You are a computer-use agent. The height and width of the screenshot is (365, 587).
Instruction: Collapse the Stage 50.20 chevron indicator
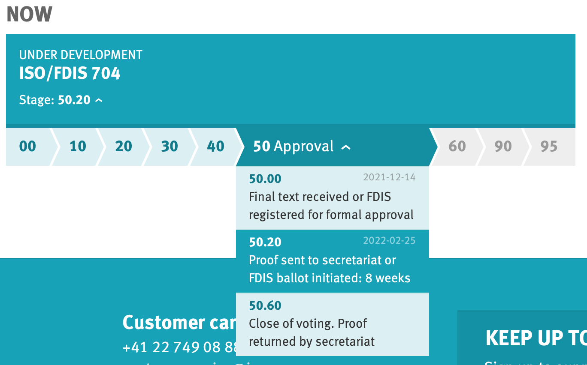pos(99,99)
